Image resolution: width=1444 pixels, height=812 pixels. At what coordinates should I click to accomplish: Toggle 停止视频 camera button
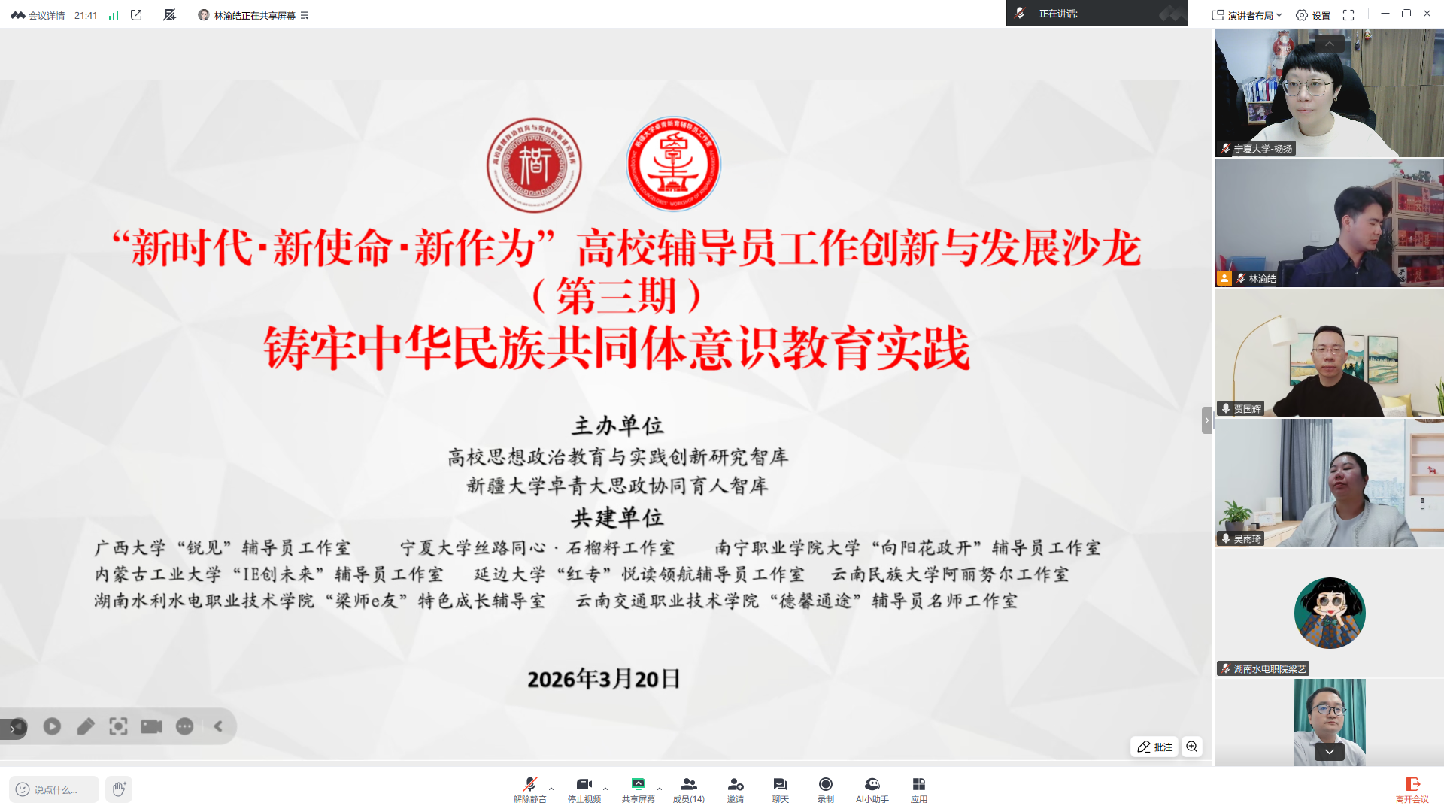click(584, 789)
